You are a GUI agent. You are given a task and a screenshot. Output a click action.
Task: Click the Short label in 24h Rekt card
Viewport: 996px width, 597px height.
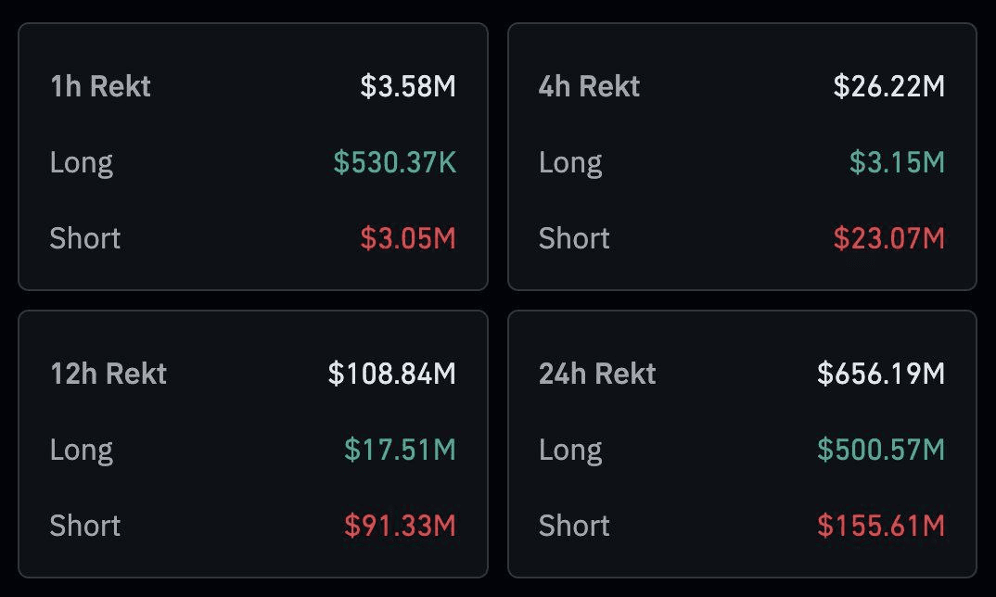tap(574, 527)
